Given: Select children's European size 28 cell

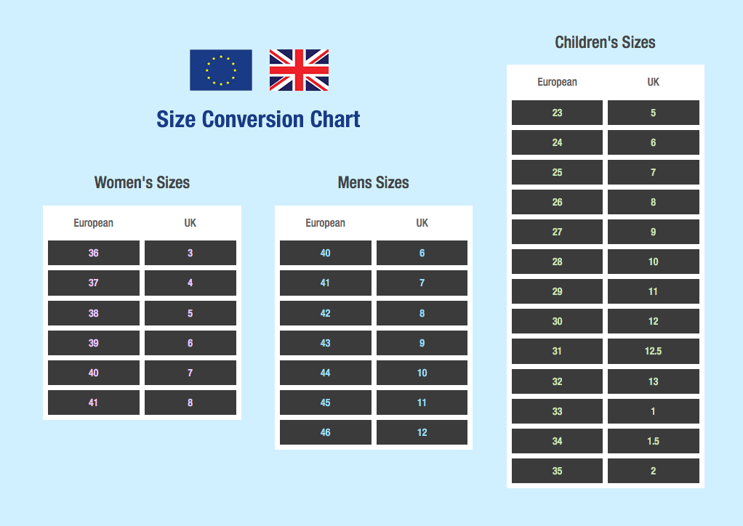Looking at the screenshot, I should pos(557,262).
